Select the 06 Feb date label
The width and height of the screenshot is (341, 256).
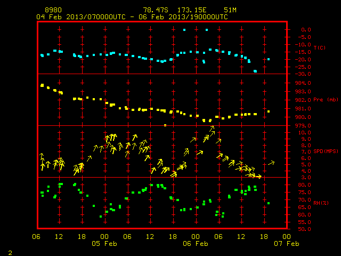[196, 243]
